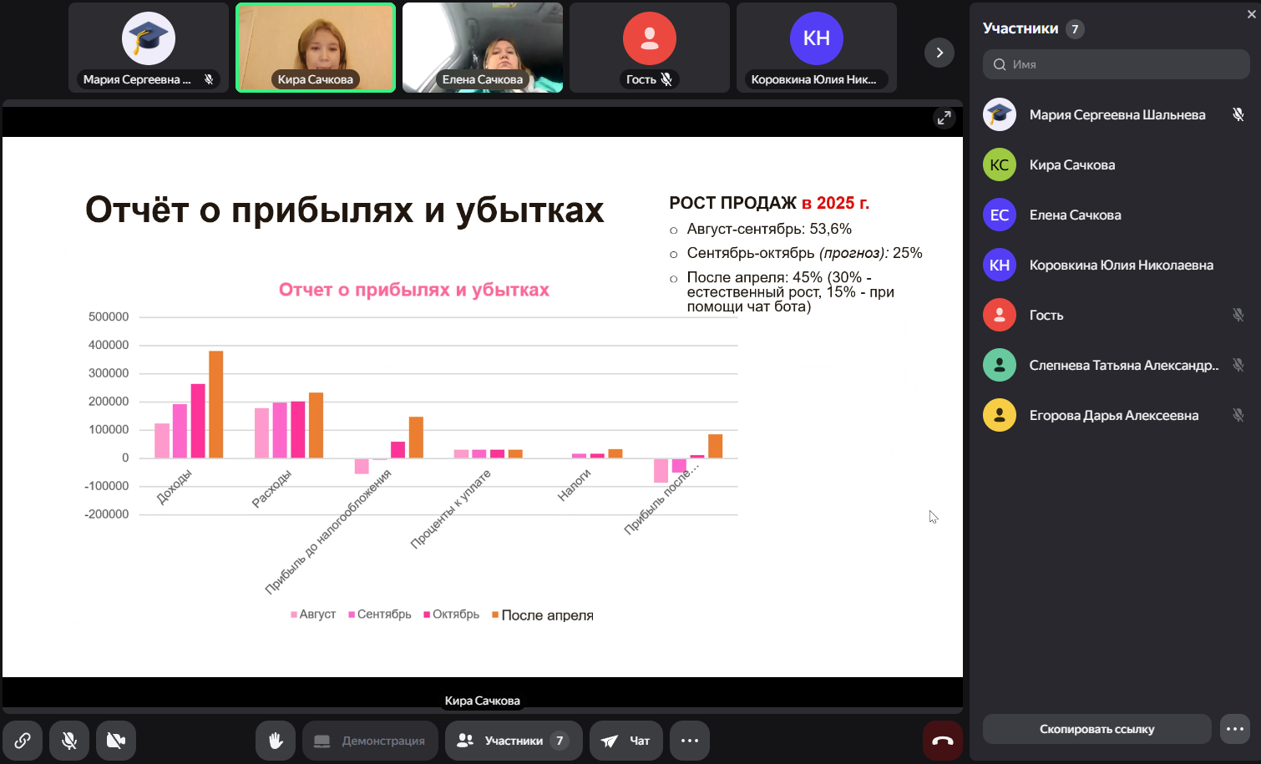This screenshot has width=1261, height=764.
Task: Start screen sharing with Демонстрация button
Action: point(370,741)
